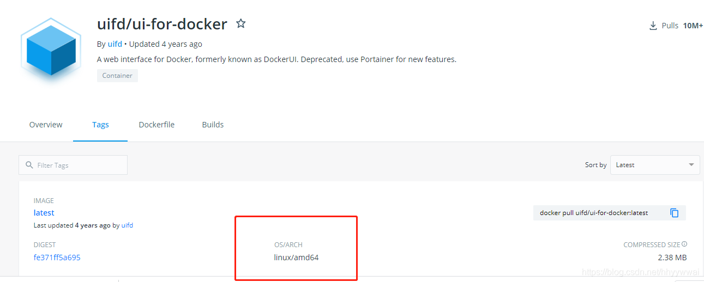Viewport: 704px width, 282px height.
Task: Click the Pulls download icon
Action: click(x=653, y=26)
